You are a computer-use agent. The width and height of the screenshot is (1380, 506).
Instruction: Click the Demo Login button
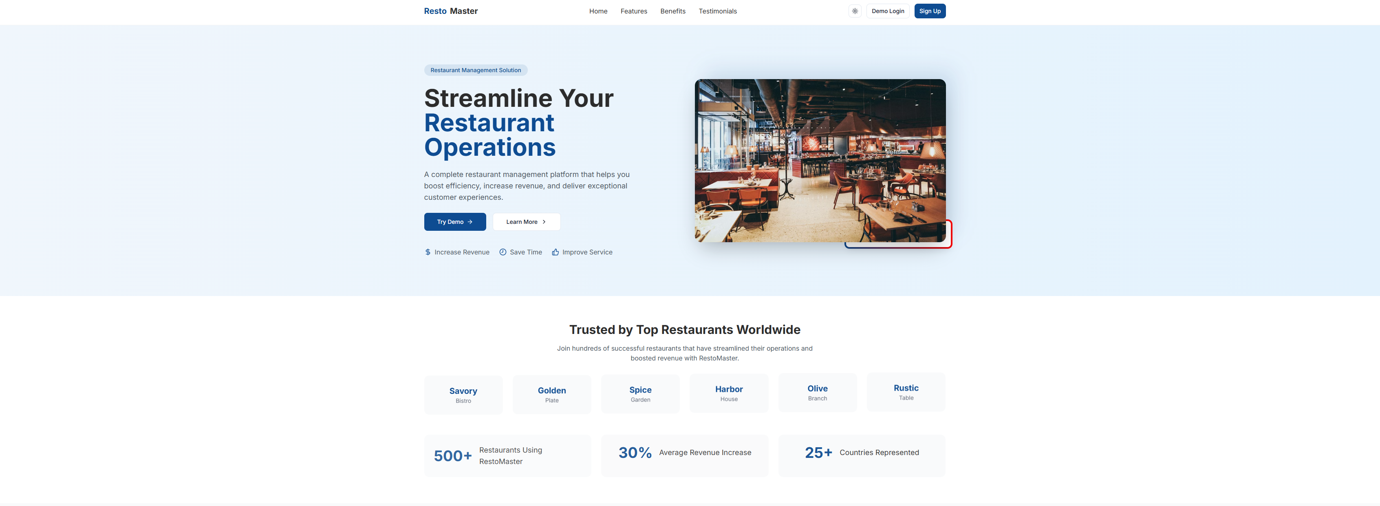pos(888,11)
